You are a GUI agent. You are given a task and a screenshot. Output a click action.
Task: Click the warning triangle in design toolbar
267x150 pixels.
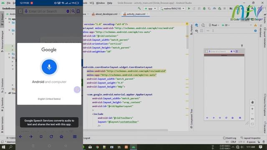[x=255, y=25]
